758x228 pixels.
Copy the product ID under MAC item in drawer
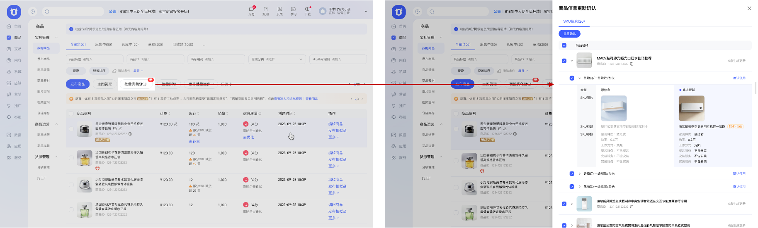point(632,64)
